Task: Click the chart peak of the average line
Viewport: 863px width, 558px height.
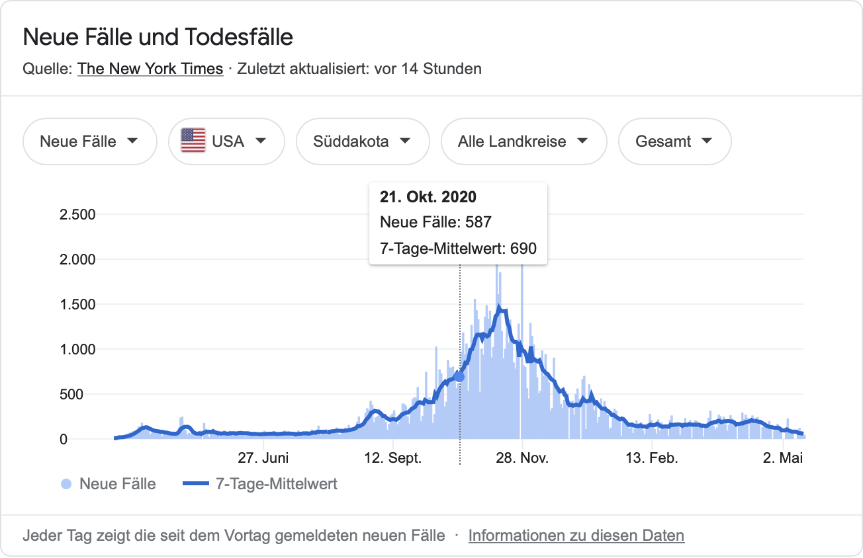Action: pos(499,307)
